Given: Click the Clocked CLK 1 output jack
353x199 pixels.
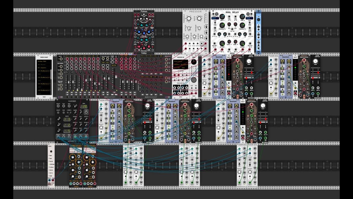Looking at the screenshot, I should tap(75, 137).
